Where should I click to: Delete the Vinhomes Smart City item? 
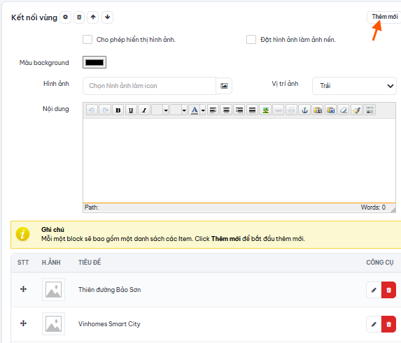click(388, 324)
